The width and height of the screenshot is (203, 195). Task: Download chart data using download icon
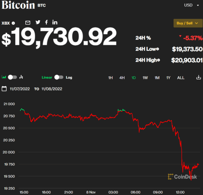point(199,77)
